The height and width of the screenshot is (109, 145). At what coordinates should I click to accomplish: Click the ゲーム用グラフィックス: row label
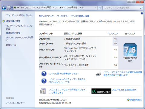point(50,58)
